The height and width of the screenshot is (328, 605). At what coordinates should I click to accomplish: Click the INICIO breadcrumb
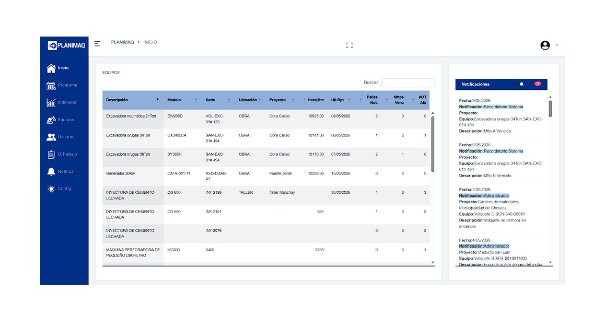click(x=150, y=42)
